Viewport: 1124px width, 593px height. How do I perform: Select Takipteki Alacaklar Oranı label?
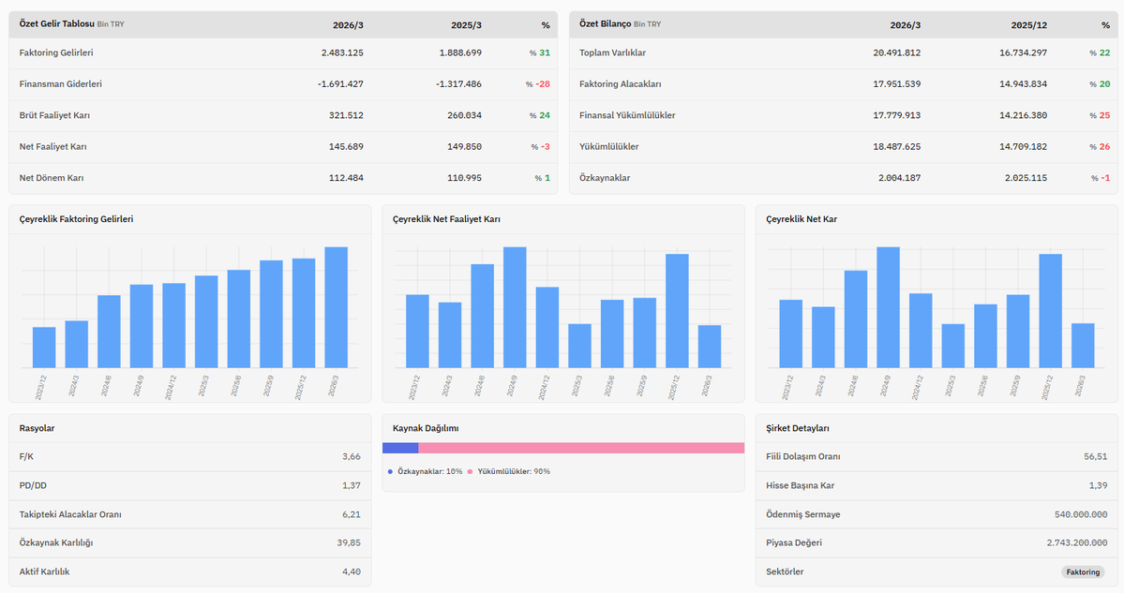coord(70,514)
